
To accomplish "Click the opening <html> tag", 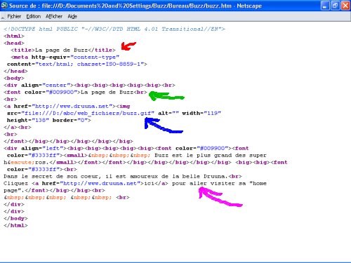I will tap(14, 36).
